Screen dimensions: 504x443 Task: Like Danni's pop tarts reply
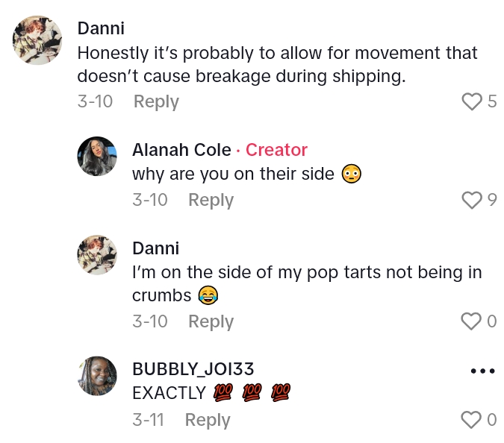(x=471, y=321)
